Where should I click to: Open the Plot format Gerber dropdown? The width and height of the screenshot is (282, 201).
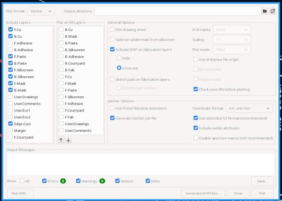[x=41, y=11]
